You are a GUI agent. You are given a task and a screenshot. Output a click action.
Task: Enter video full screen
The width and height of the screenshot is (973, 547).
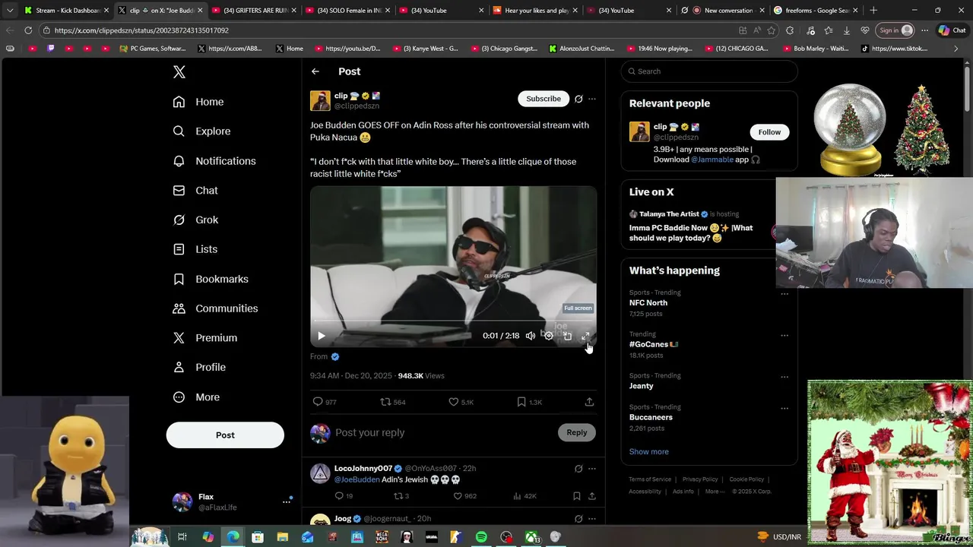[585, 336]
